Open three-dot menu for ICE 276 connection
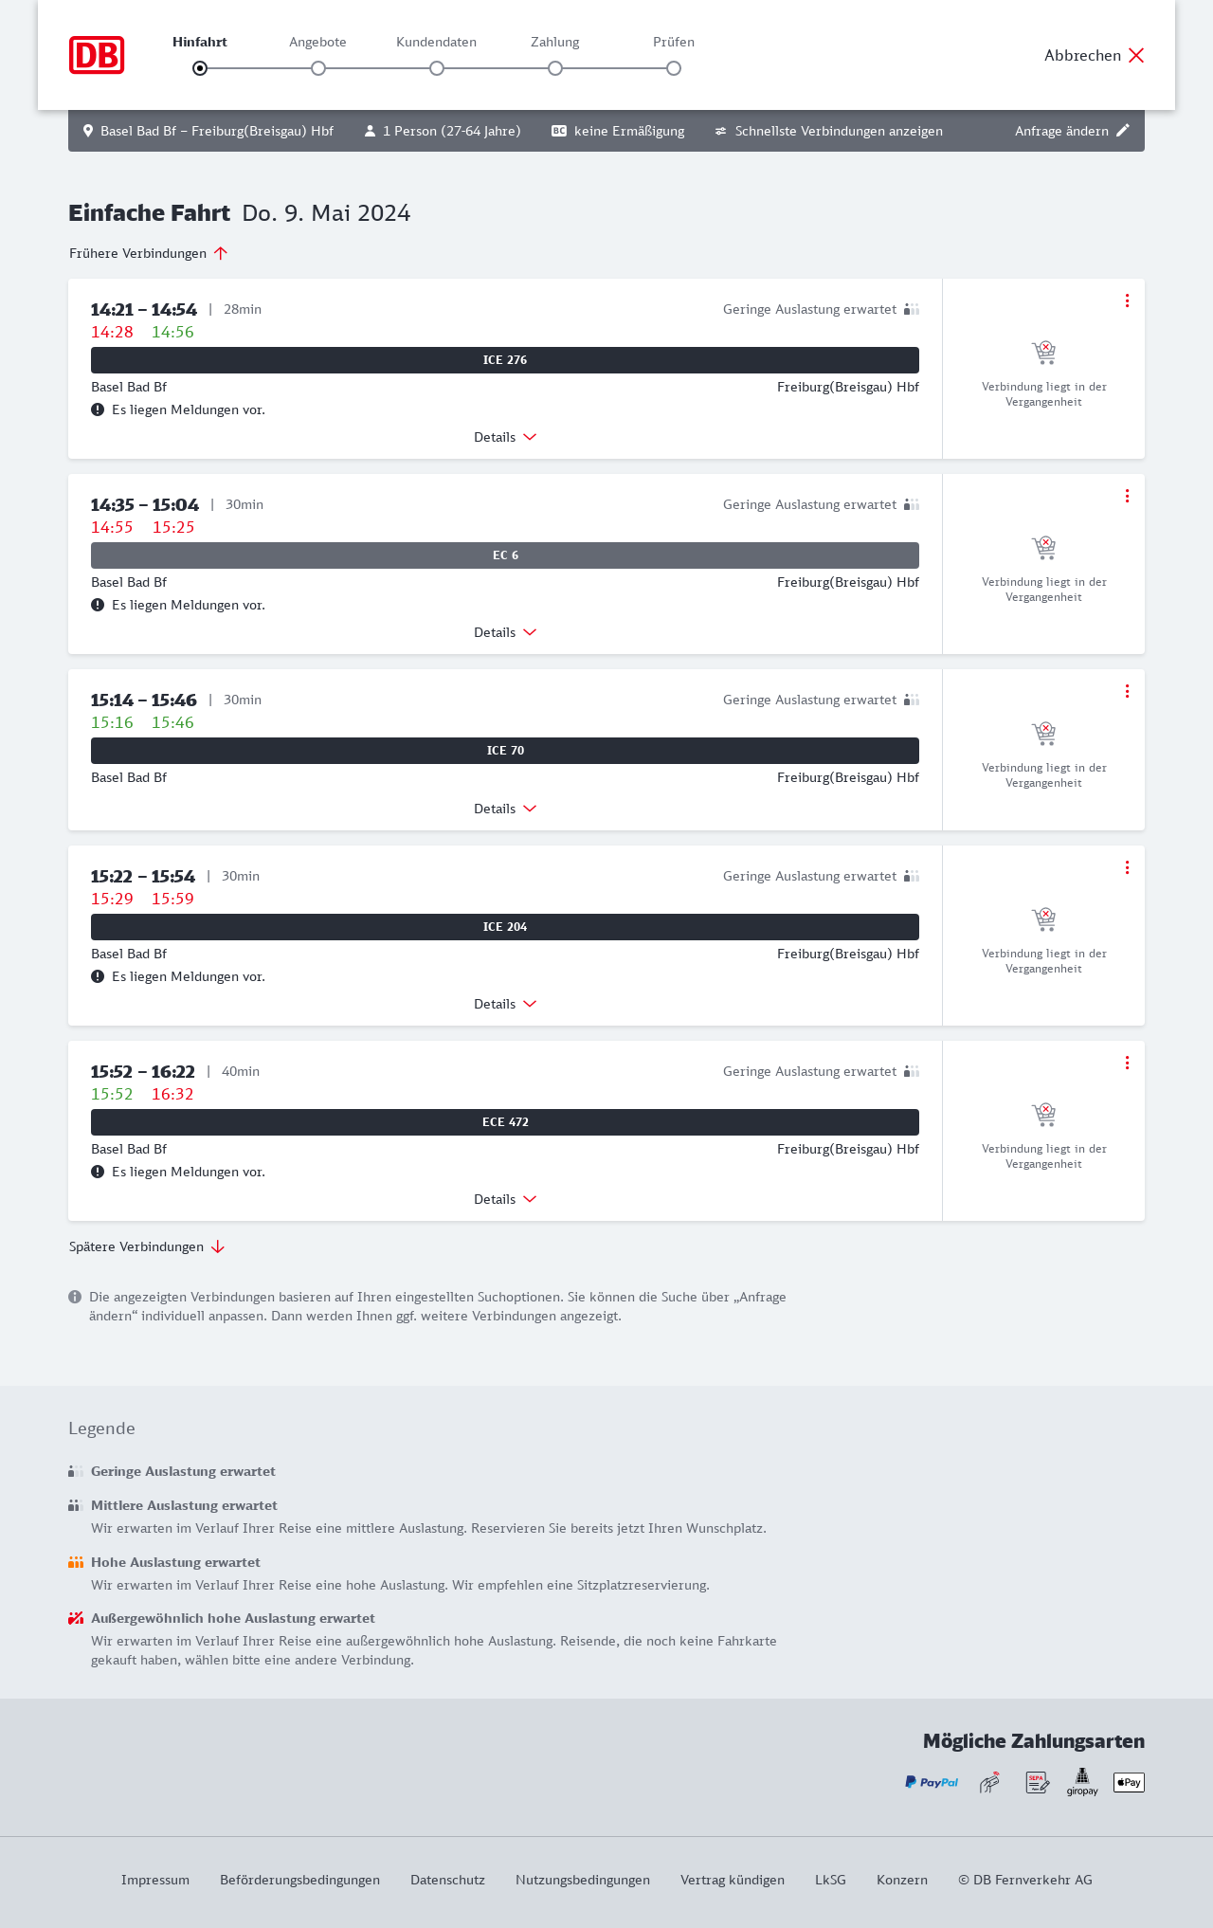 pos(1127,300)
